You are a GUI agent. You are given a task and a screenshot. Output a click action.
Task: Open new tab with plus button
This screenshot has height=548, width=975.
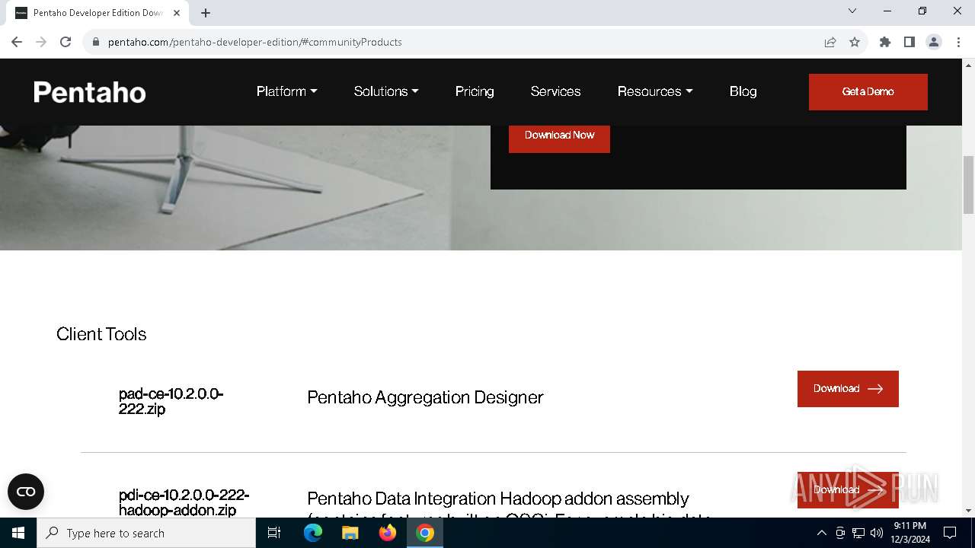[206, 13]
